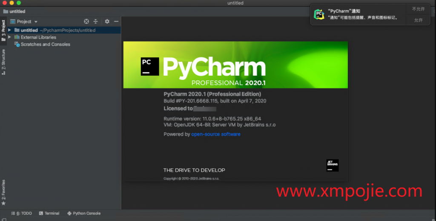Screen dimensions: 436x221
Task: Open the Terminal tool window
Action: pos(49,213)
